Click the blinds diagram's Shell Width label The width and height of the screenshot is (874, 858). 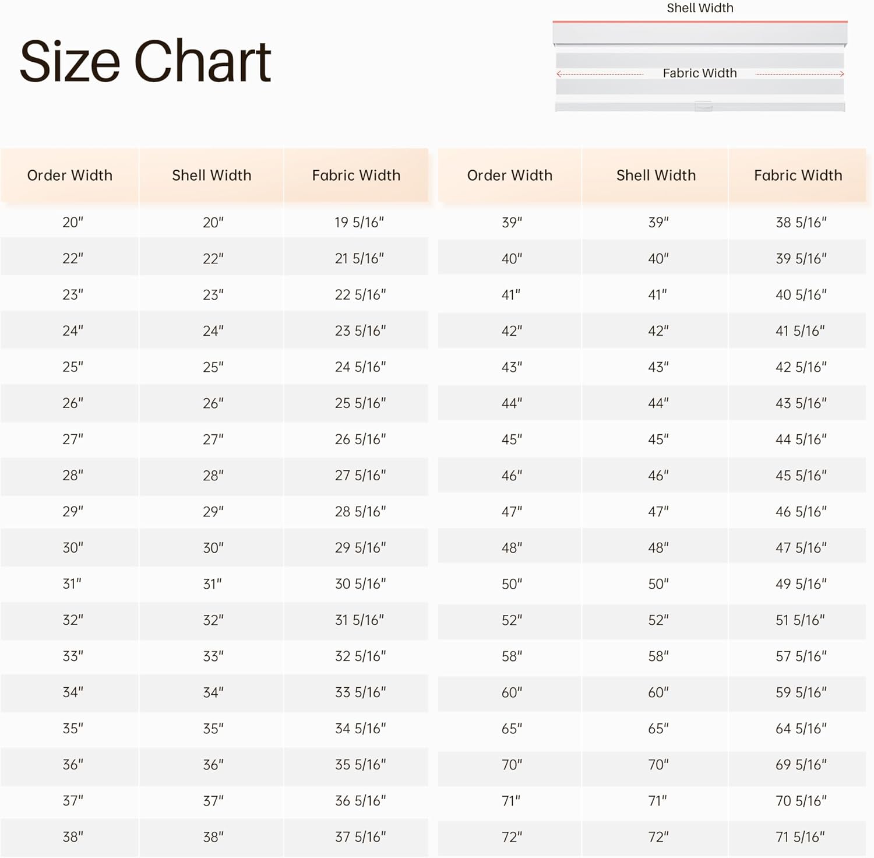click(x=700, y=8)
